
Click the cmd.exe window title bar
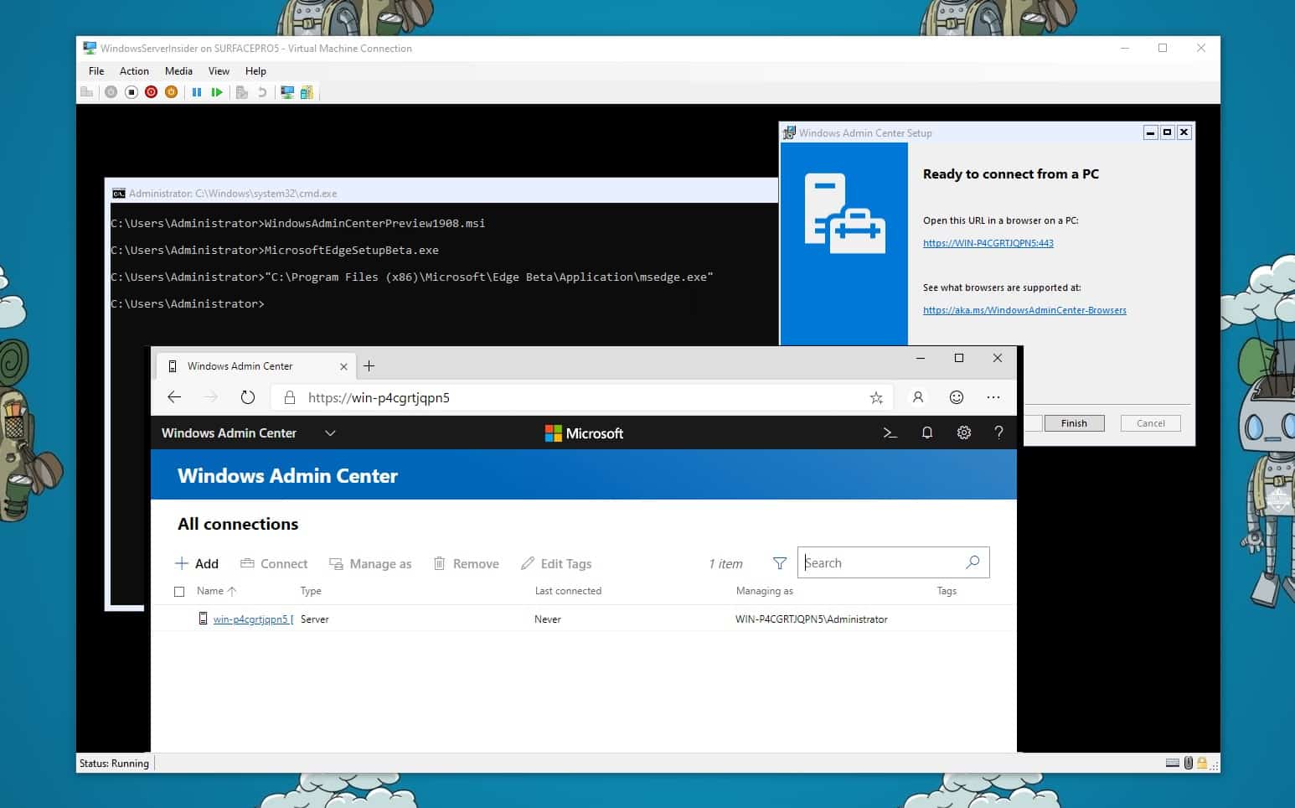point(442,193)
